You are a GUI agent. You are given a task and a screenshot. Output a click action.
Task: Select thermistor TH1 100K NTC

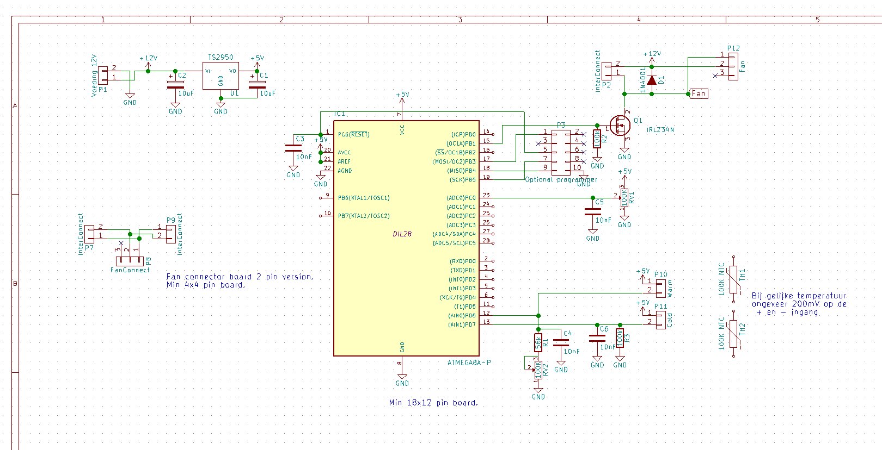tap(733, 279)
